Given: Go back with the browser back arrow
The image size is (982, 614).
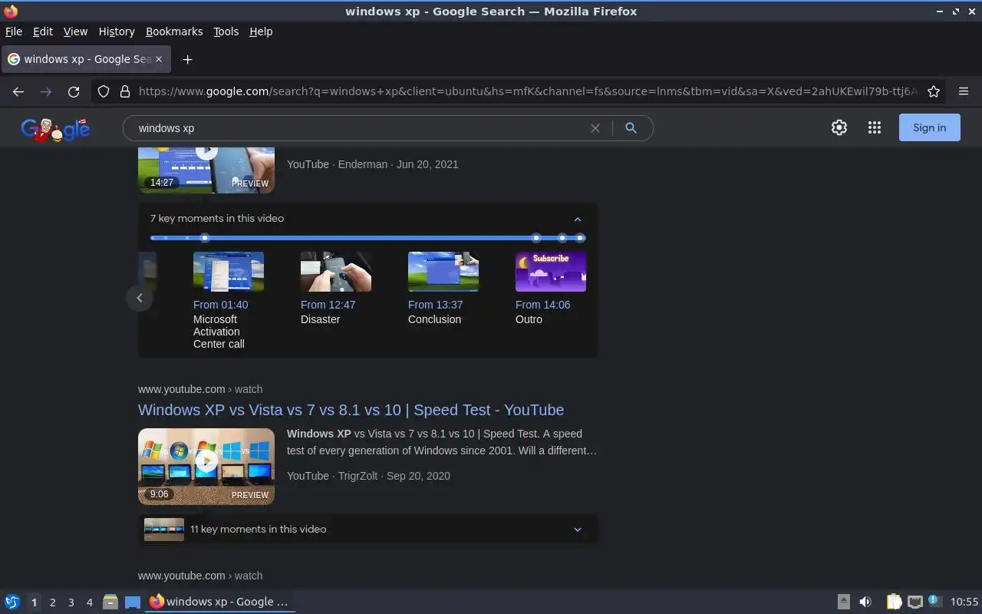Looking at the screenshot, I should pos(18,91).
